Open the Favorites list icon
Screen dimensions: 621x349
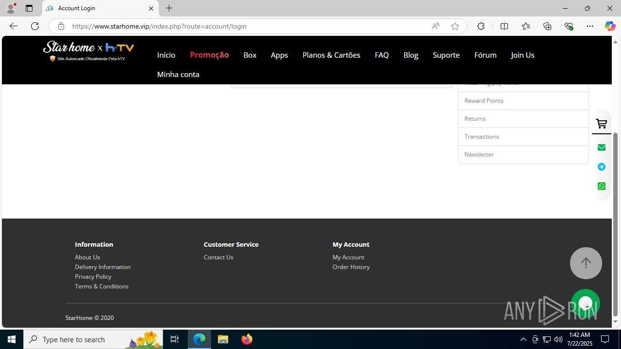(526, 26)
